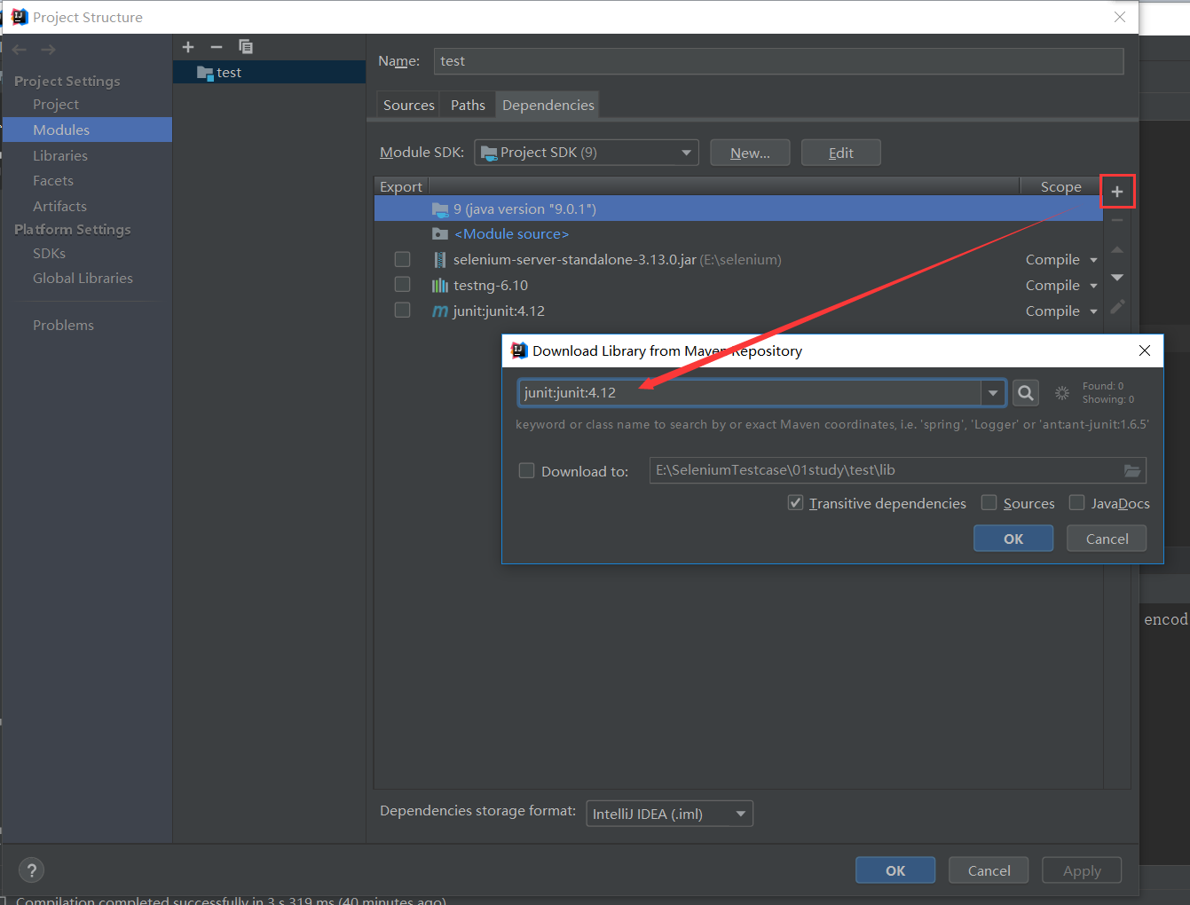Screen dimensions: 1190x905
Task: Click the JDK 9 folder icon
Action: coord(440,209)
